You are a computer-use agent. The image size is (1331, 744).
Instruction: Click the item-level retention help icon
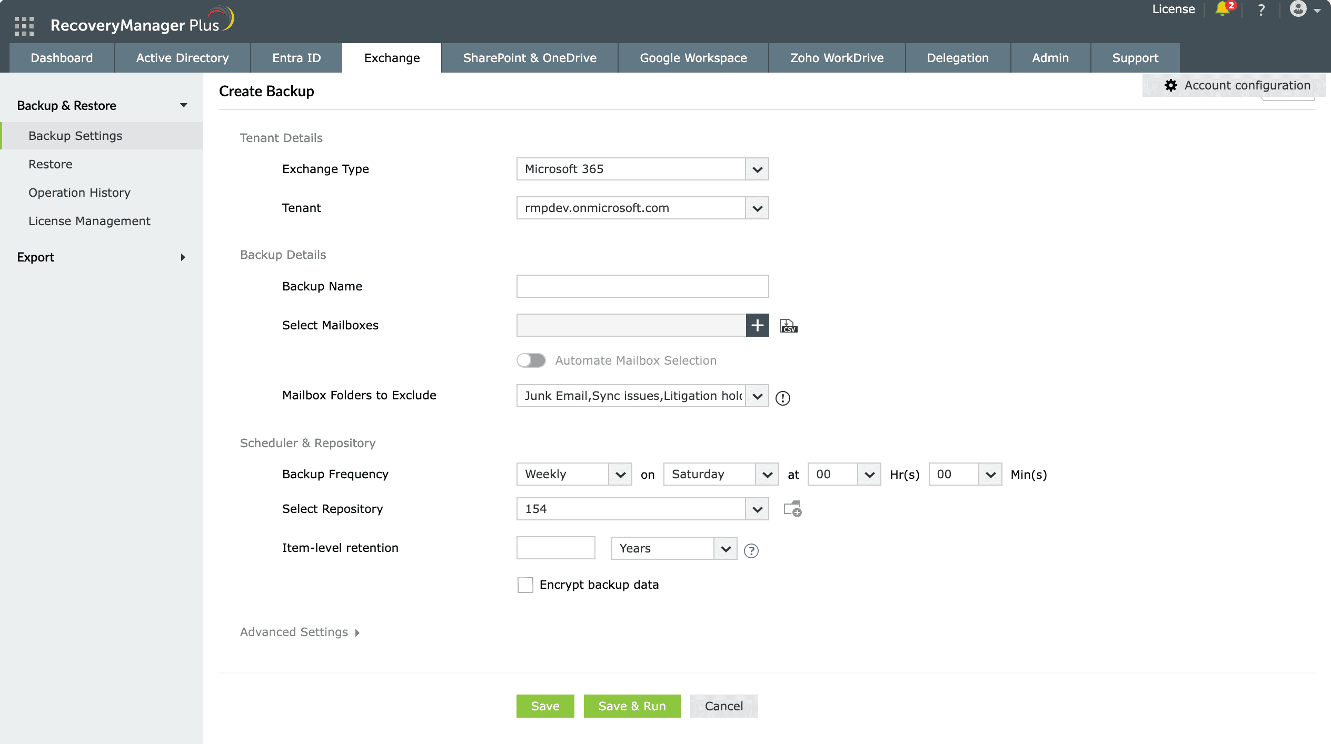coord(751,551)
